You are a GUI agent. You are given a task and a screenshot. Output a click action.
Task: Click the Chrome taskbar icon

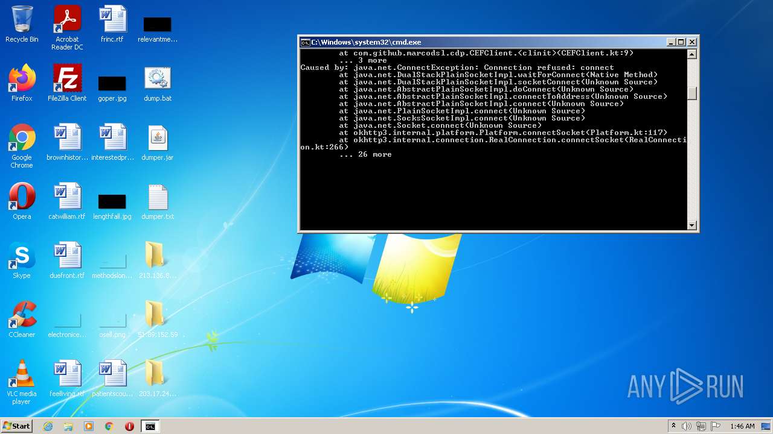(x=109, y=426)
